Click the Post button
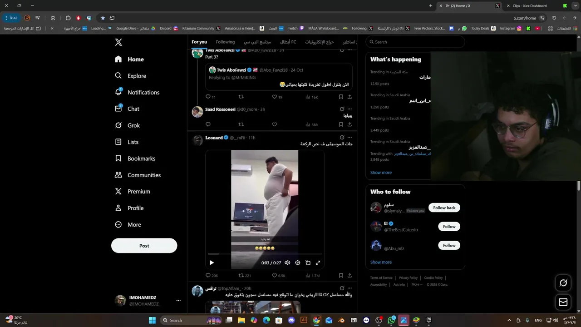 pos(144,246)
